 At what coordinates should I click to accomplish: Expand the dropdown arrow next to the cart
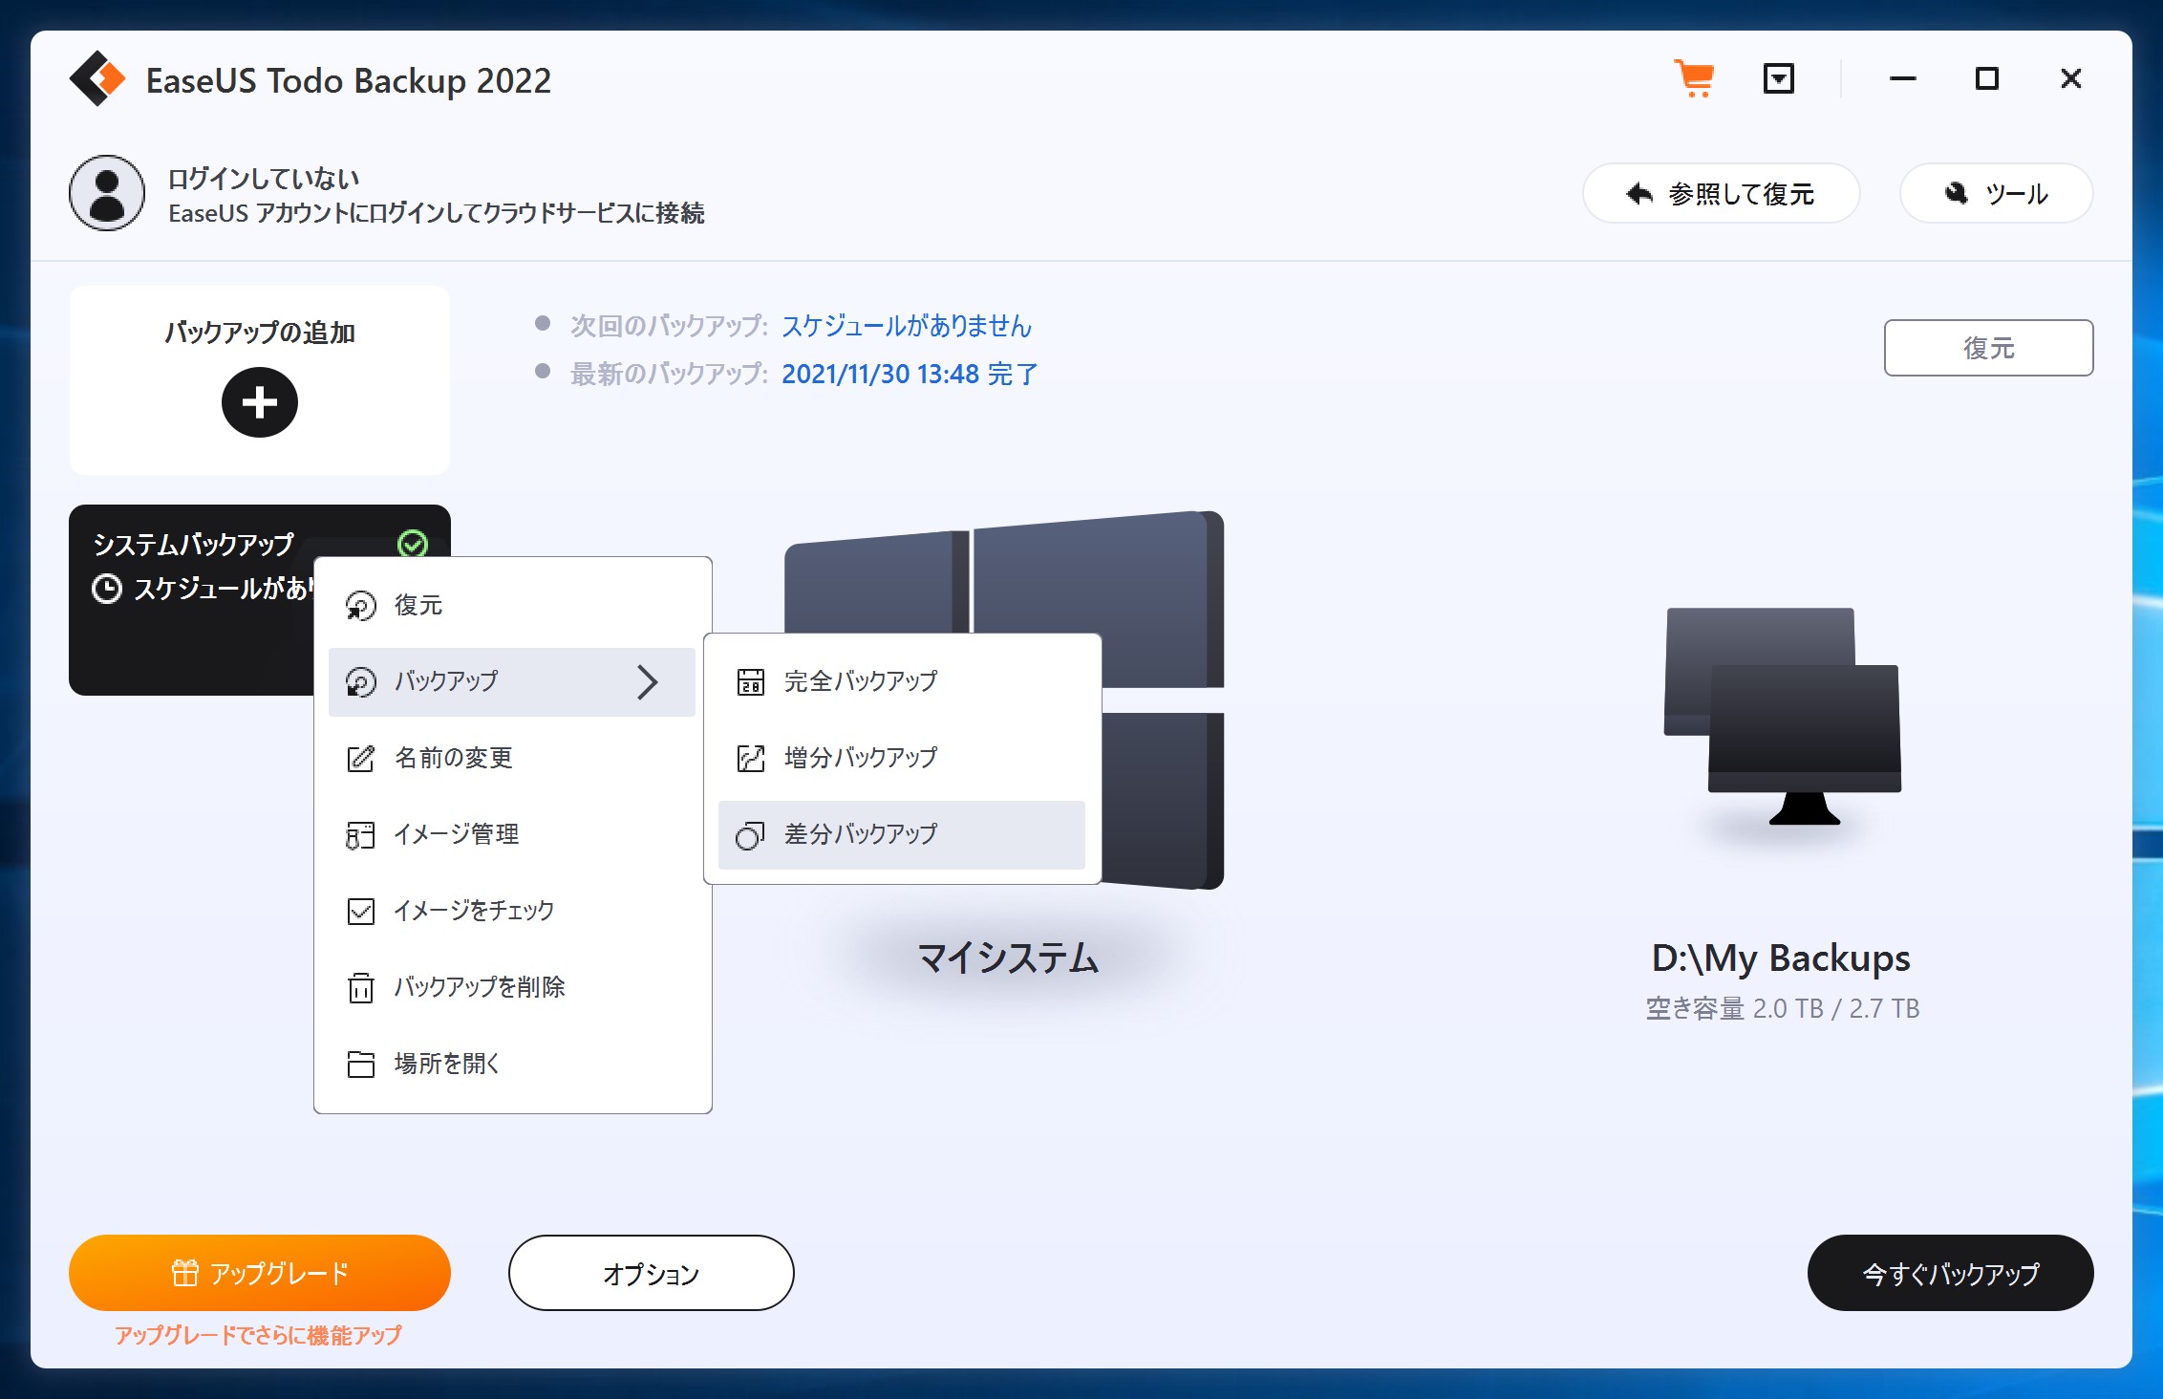pos(1778,79)
